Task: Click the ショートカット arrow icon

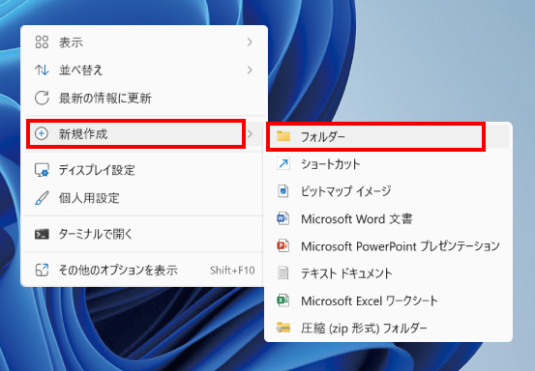Action: (283, 164)
